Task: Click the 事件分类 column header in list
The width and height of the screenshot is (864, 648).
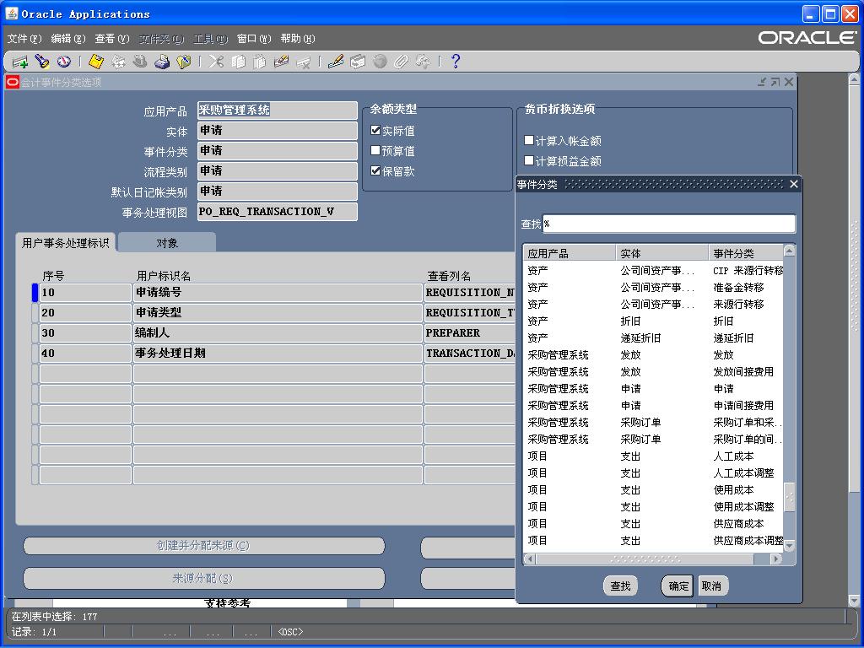Action: (745, 253)
